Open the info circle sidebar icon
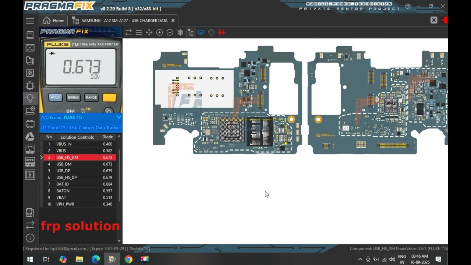471x265 pixels. (x=30, y=238)
